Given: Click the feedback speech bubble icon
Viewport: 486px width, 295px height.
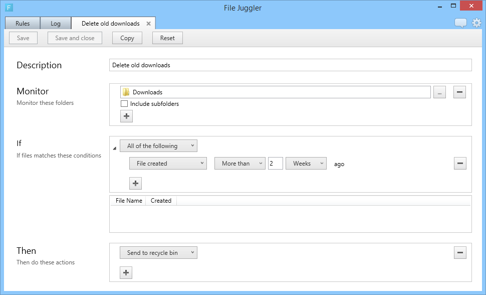Looking at the screenshot, I should pos(460,23).
